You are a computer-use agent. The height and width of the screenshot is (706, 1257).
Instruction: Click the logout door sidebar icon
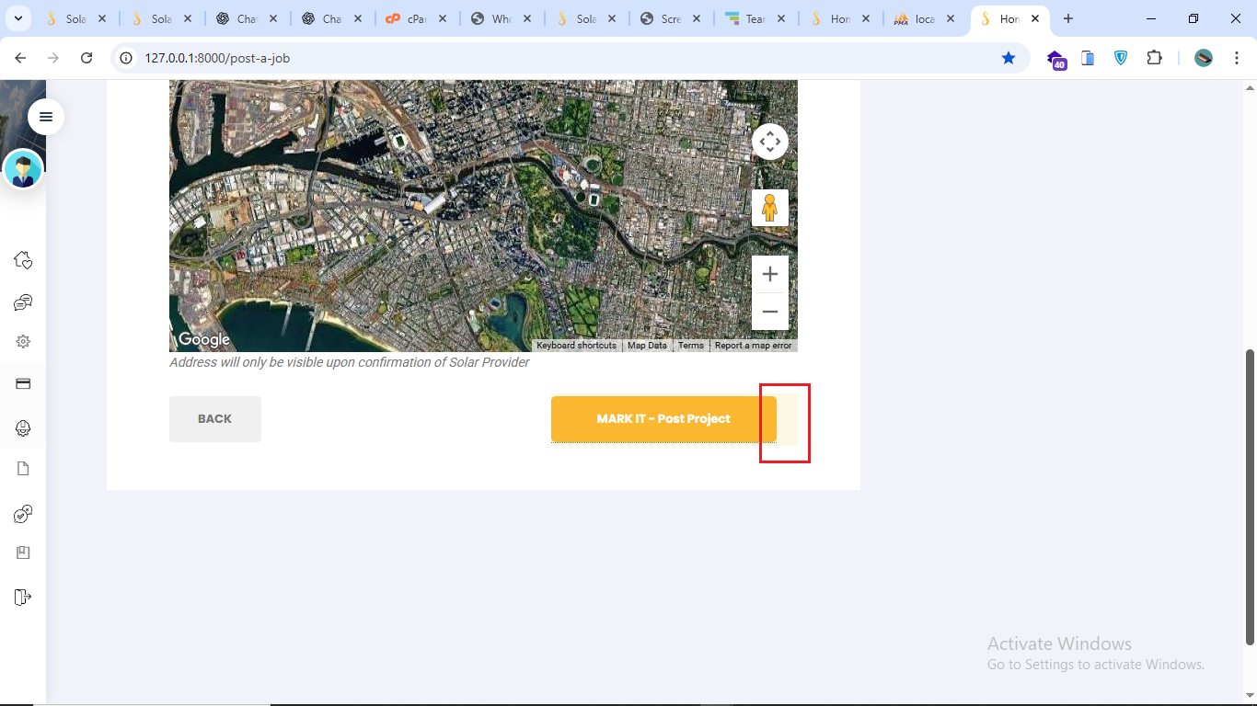click(x=23, y=598)
